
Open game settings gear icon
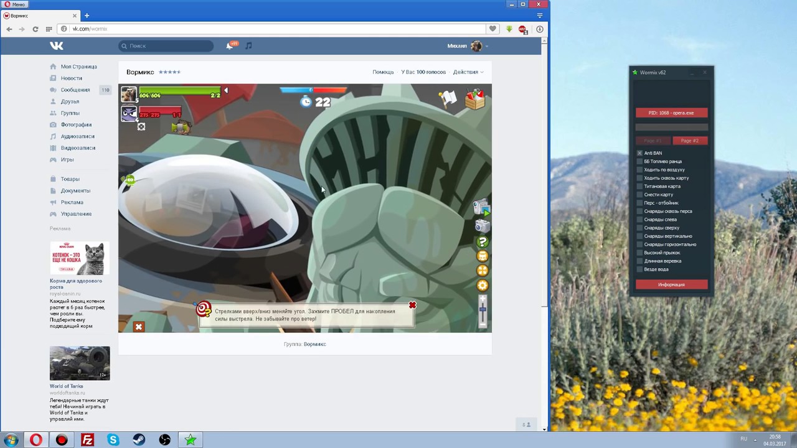(x=483, y=286)
